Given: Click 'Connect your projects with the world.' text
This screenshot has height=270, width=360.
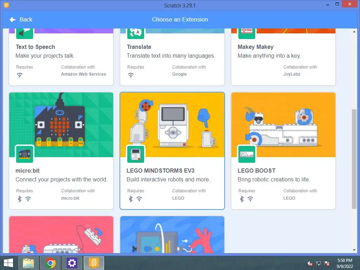Looking at the screenshot, I should click(62, 180).
